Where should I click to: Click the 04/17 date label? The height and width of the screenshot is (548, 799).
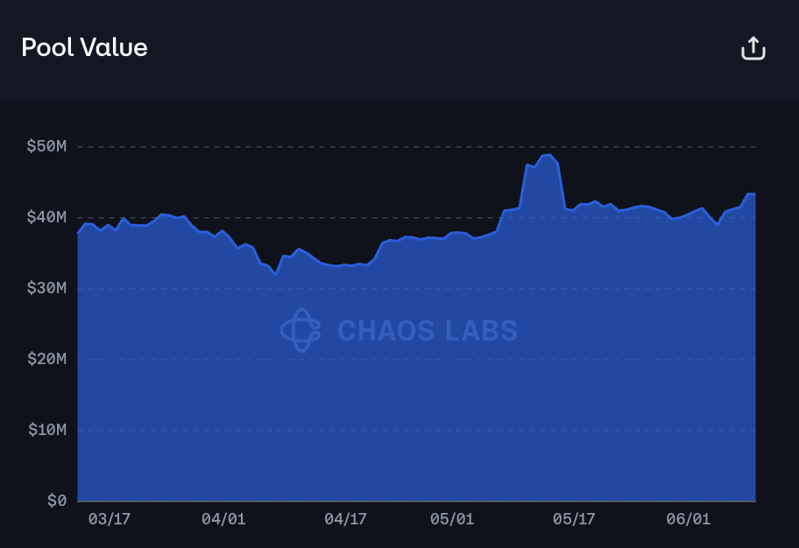pyautogui.click(x=345, y=519)
